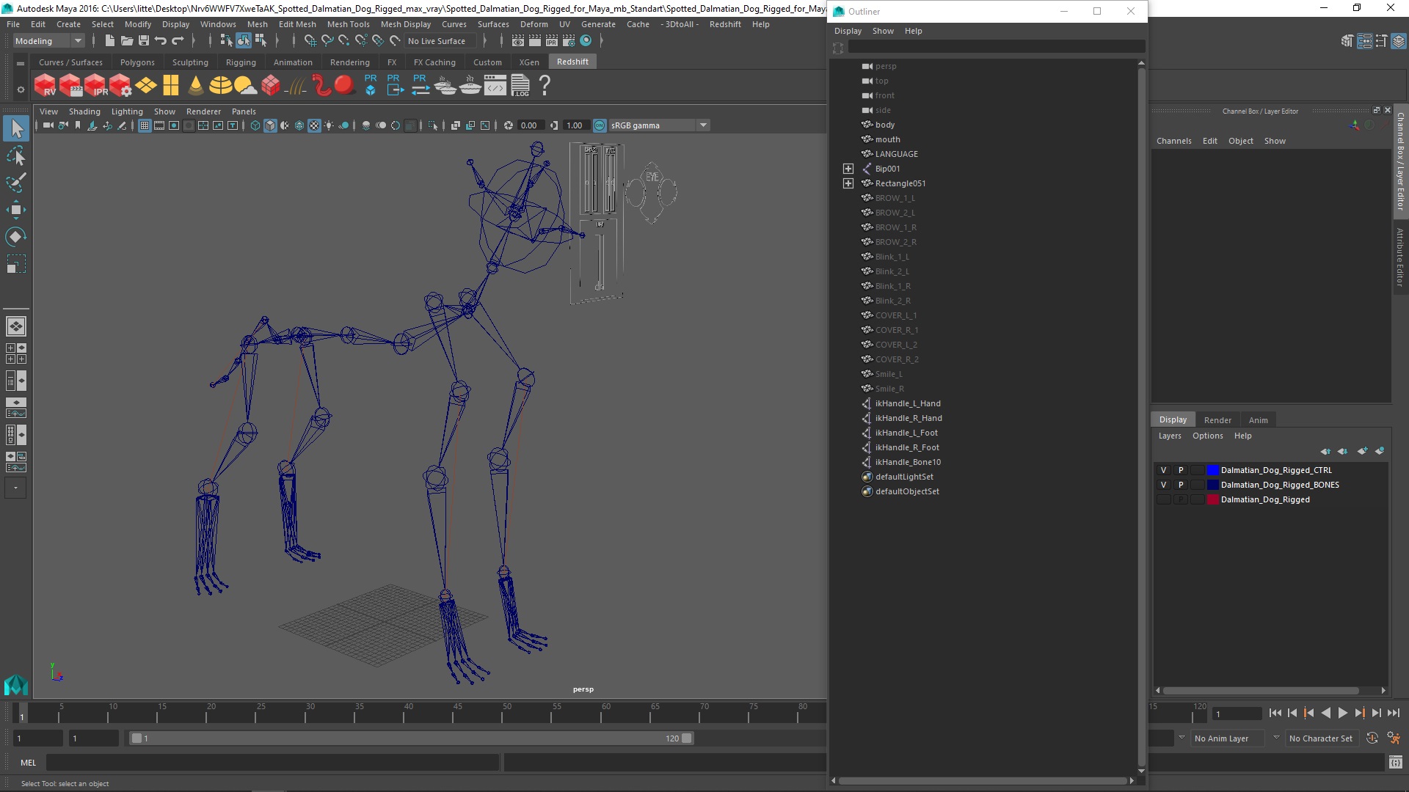Expand the Bip001 node in Outliner

pos(848,169)
